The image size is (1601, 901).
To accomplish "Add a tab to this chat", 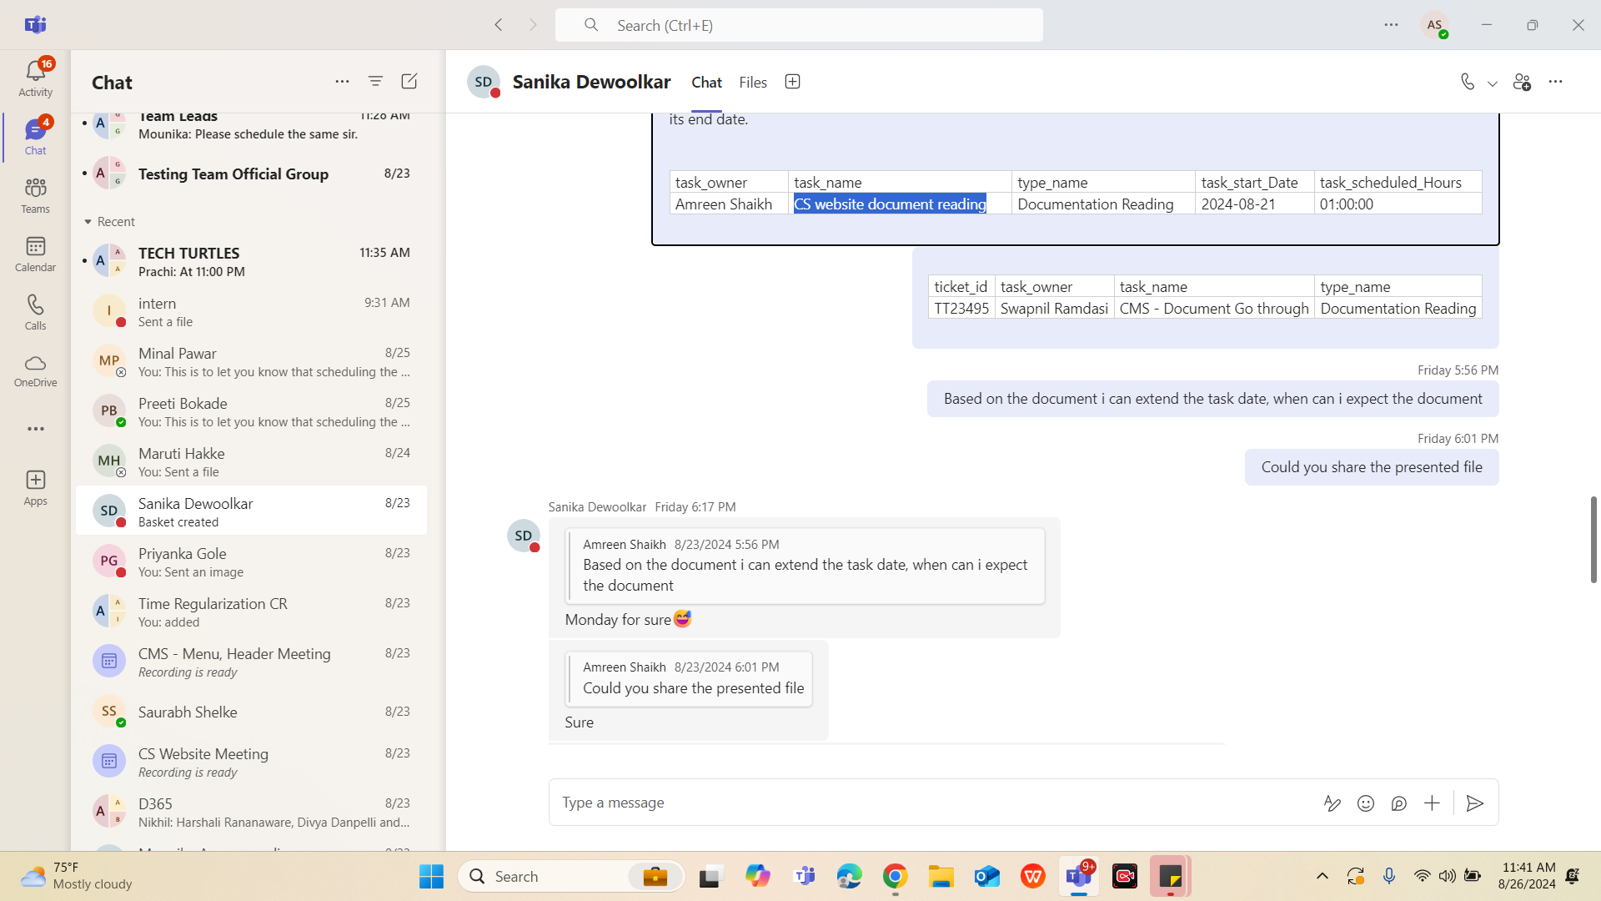I will (x=792, y=81).
